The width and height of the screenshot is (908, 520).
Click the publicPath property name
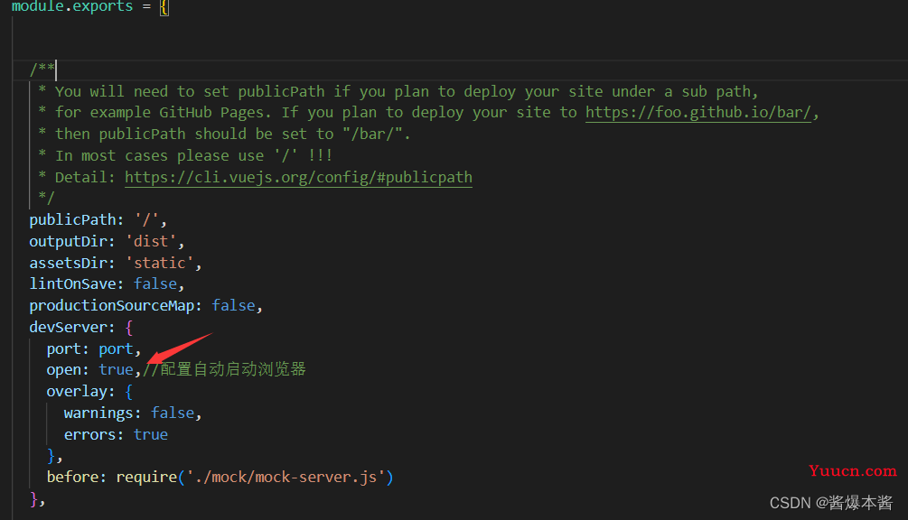(72, 219)
